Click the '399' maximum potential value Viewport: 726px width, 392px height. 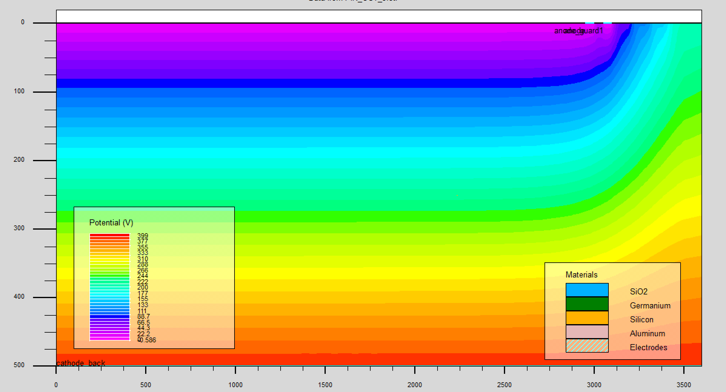[143, 236]
